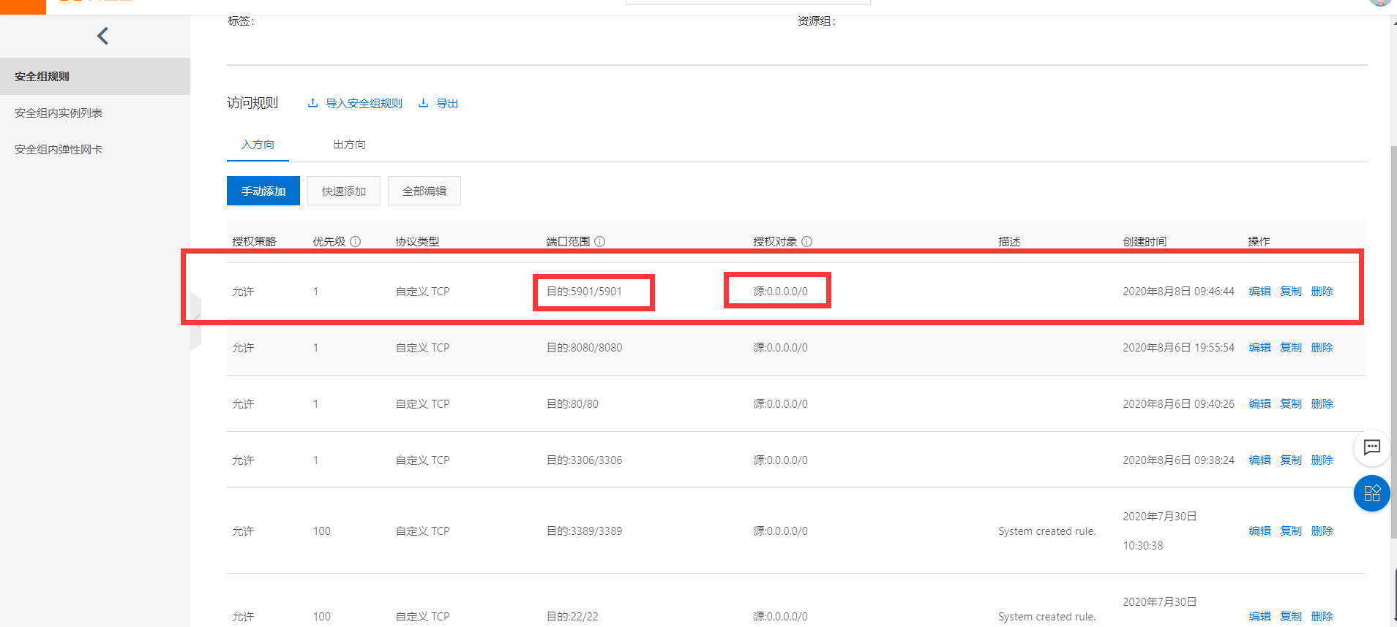Click the 协议类型 column header
Viewport: 1397px width, 627px height.
pos(417,242)
